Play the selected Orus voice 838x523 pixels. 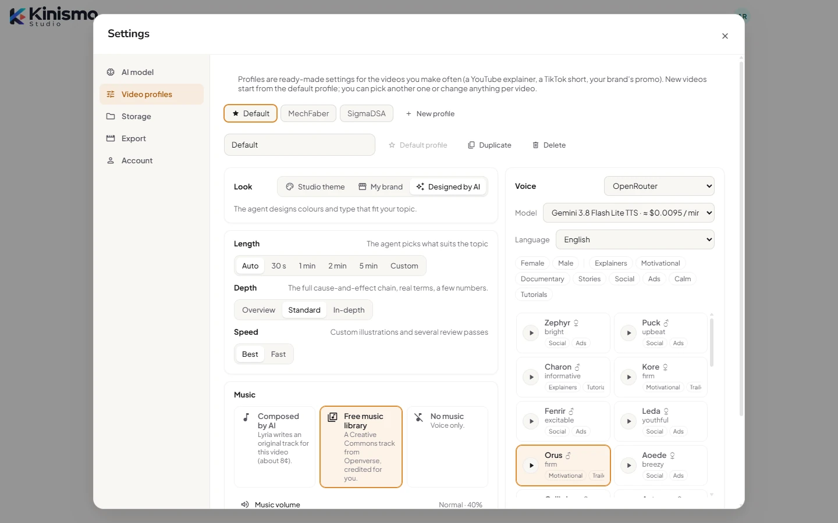(x=531, y=465)
